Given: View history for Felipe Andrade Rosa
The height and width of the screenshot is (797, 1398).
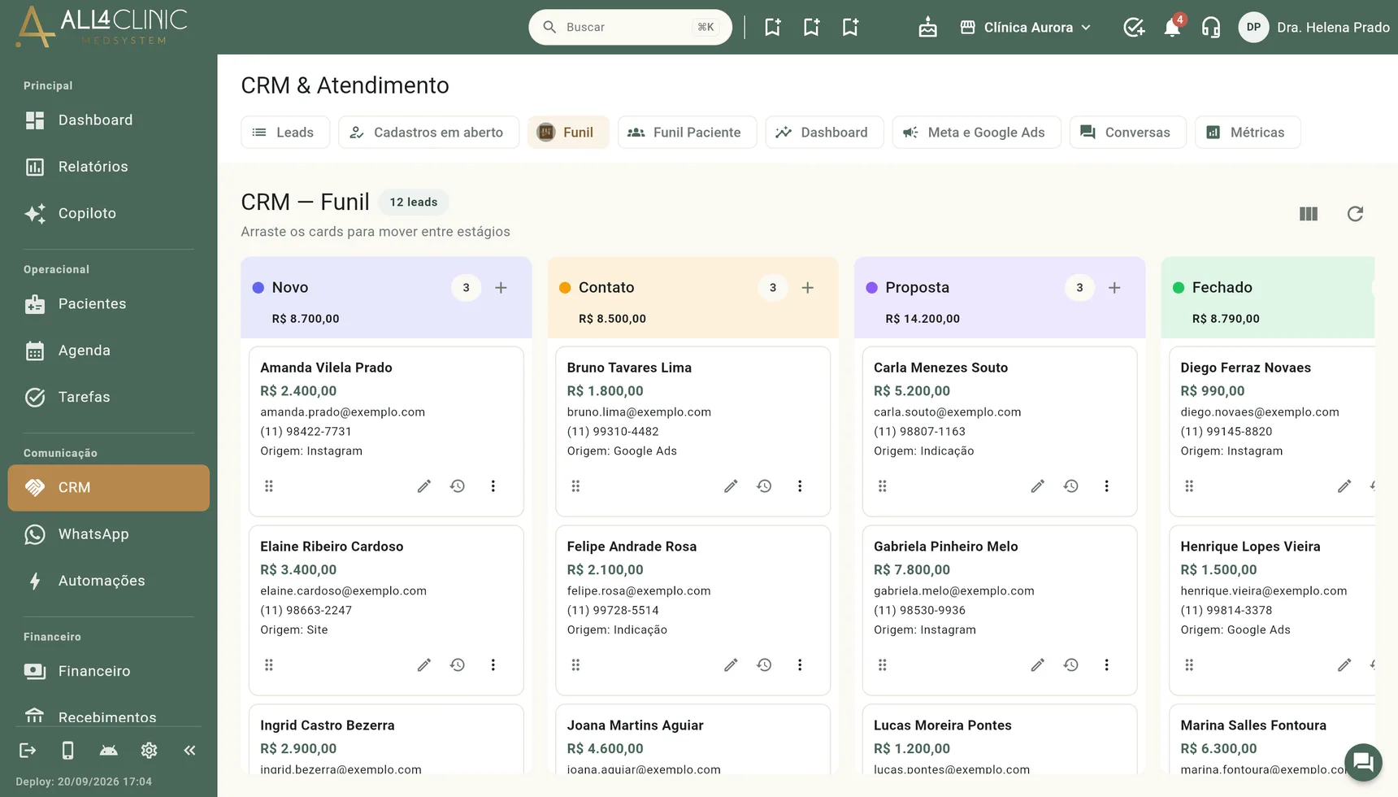Looking at the screenshot, I should pos(764,665).
